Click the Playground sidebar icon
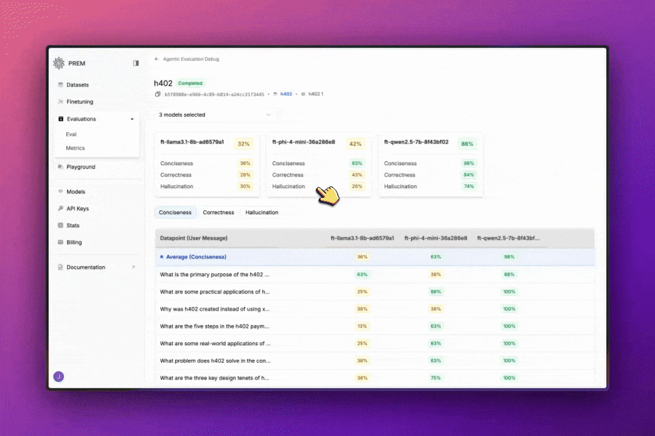 pyautogui.click(x=61, y=167)
